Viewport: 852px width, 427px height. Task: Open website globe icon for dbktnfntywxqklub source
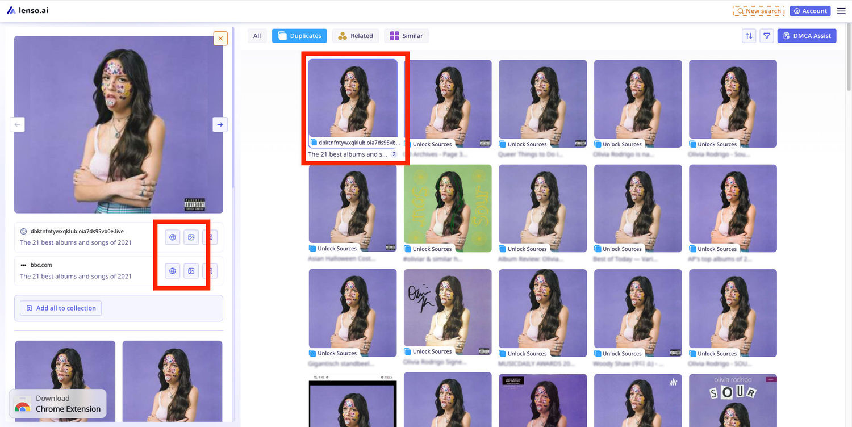tap(173, 237)
